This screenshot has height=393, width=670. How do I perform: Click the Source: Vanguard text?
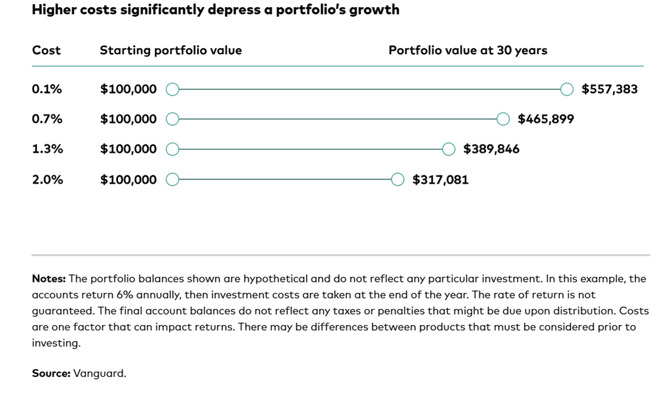click(x=79, y=373)
